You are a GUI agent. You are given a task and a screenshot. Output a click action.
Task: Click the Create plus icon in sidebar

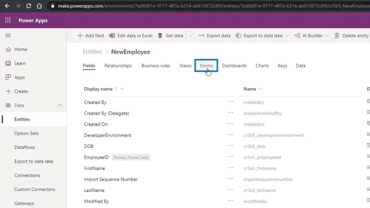[x=8, y=91]
